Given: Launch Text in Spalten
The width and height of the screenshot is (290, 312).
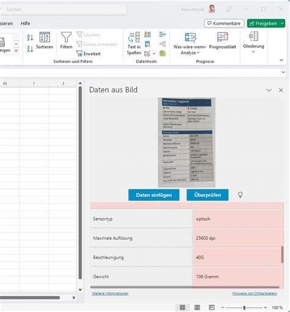Looking at the screenshot, I should pos(134,43).
